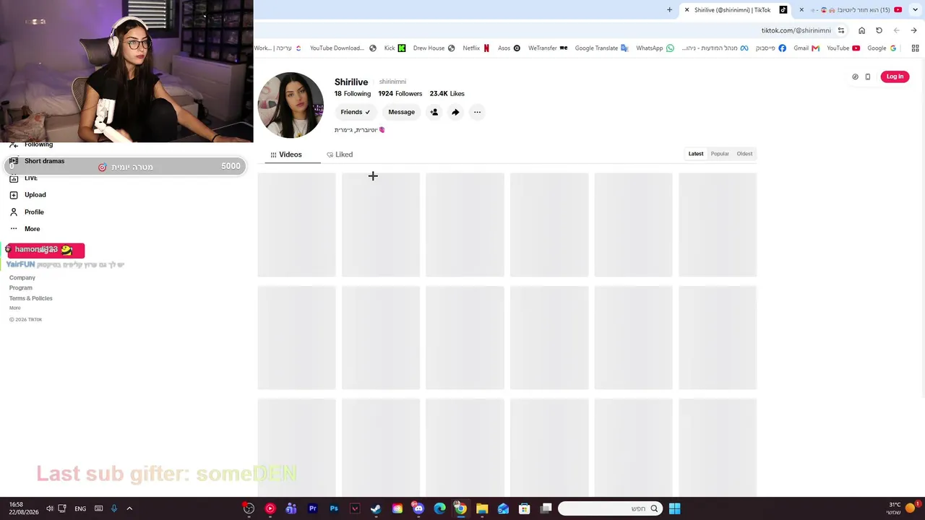Expand the tab search dropdown arrow
The width and height of the screenshot is (925, 520).
pos(915,10)
